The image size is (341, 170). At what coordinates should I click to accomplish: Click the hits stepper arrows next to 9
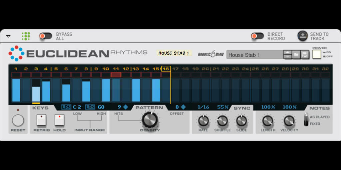126,107
